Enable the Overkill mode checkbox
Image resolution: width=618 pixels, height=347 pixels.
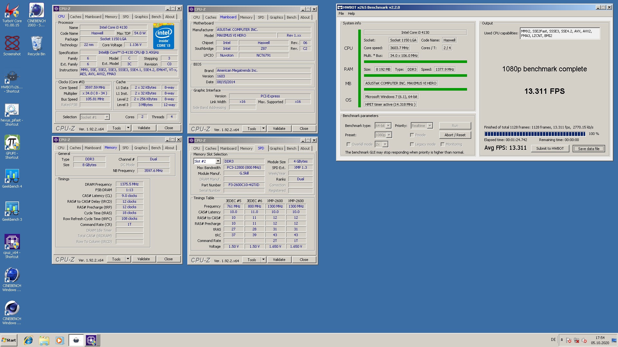coord(349,144)
